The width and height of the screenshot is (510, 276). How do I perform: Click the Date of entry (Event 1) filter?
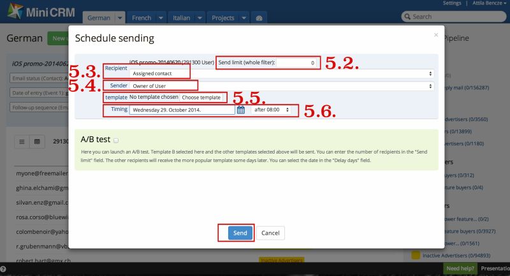pyautogui.click(x=40, y=93)
